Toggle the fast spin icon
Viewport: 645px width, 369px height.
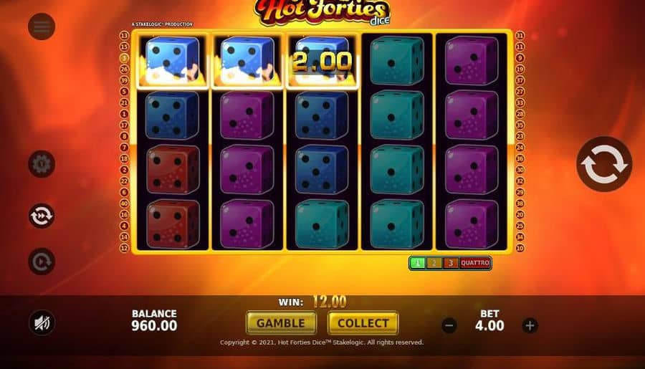(42, 216)
